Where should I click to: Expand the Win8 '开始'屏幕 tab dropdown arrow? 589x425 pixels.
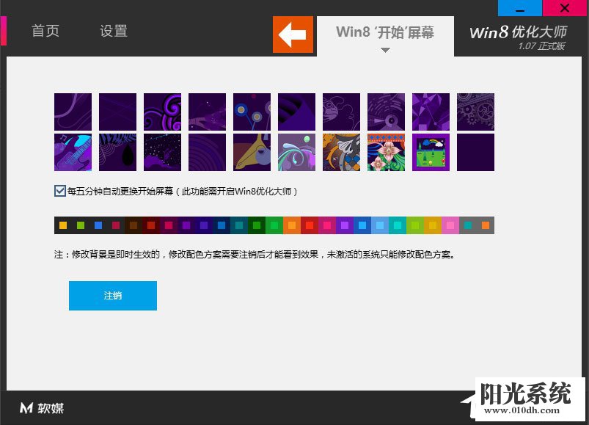point(384,51)
